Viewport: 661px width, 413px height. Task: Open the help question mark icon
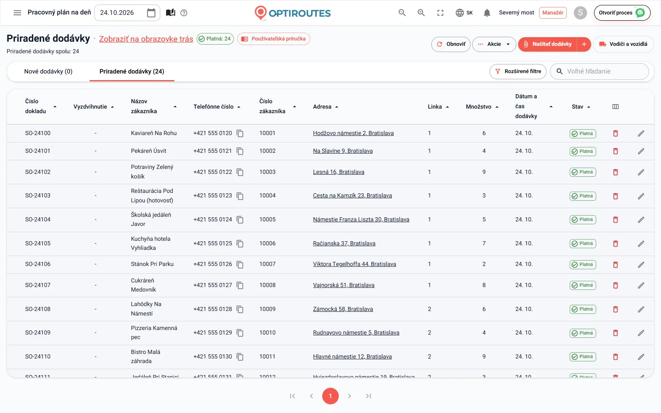coord(184,13)
